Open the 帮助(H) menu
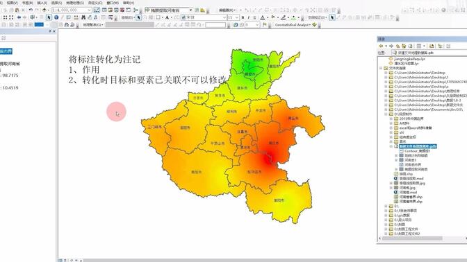467x262 pixels. pyautogui.click(x=129, y=3)
